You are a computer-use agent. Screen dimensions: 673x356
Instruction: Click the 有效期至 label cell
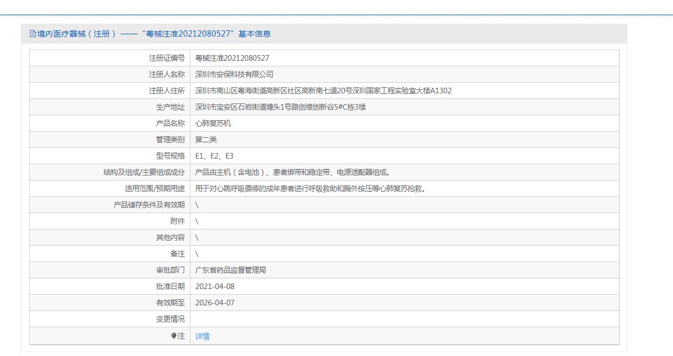[x=110, y=303]
